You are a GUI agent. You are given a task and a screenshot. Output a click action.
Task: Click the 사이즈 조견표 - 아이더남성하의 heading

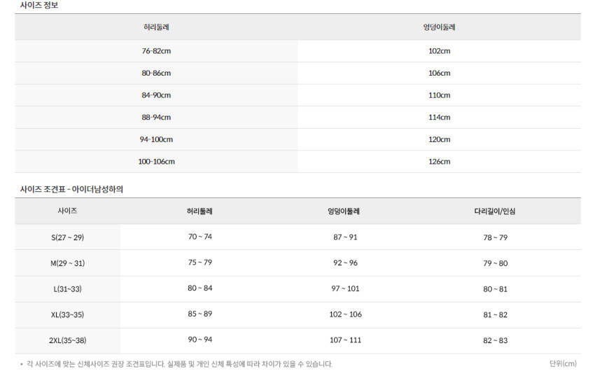(x=71, y=189)
